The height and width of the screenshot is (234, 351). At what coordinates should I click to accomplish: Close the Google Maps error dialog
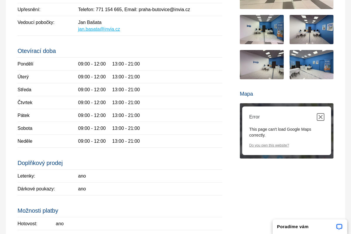[x=321, y=117]
